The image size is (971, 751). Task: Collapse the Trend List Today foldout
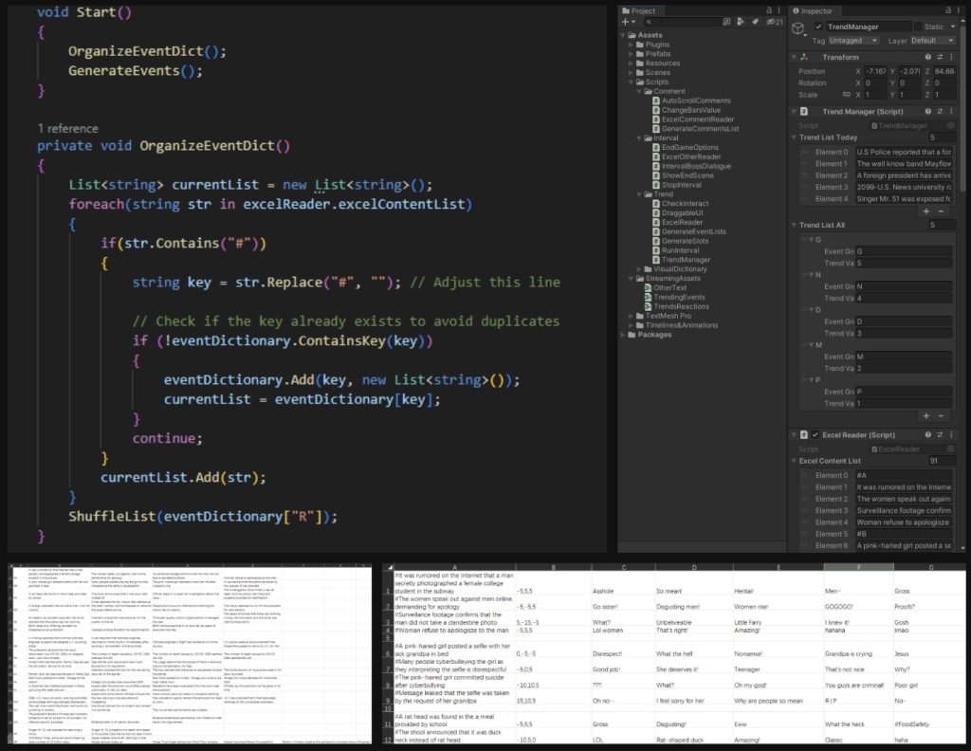796,137
